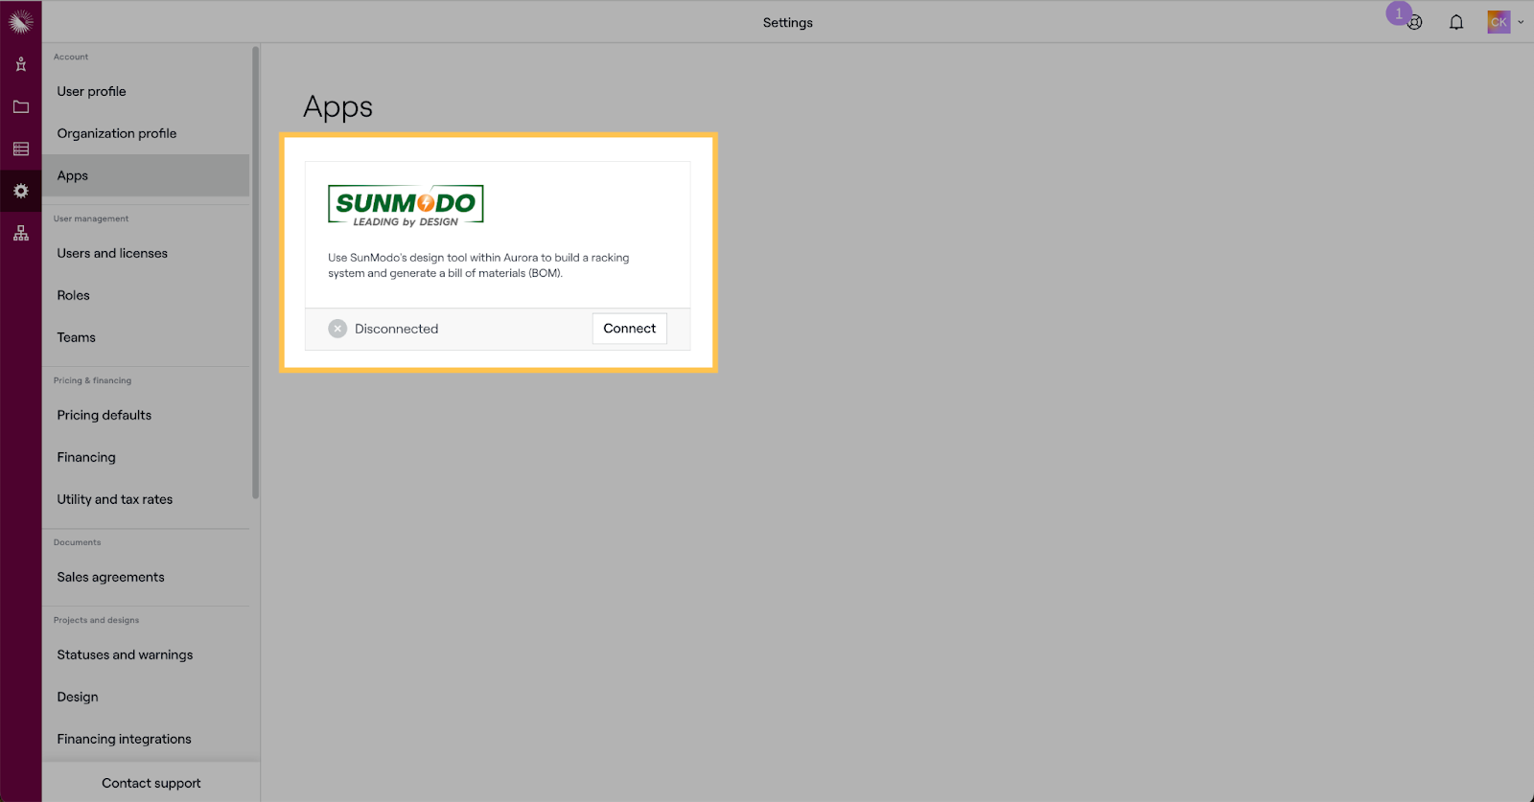Open the organization hierarchy icon
Viewport: 1534px width, 802px height.
[x=21, y=233]
